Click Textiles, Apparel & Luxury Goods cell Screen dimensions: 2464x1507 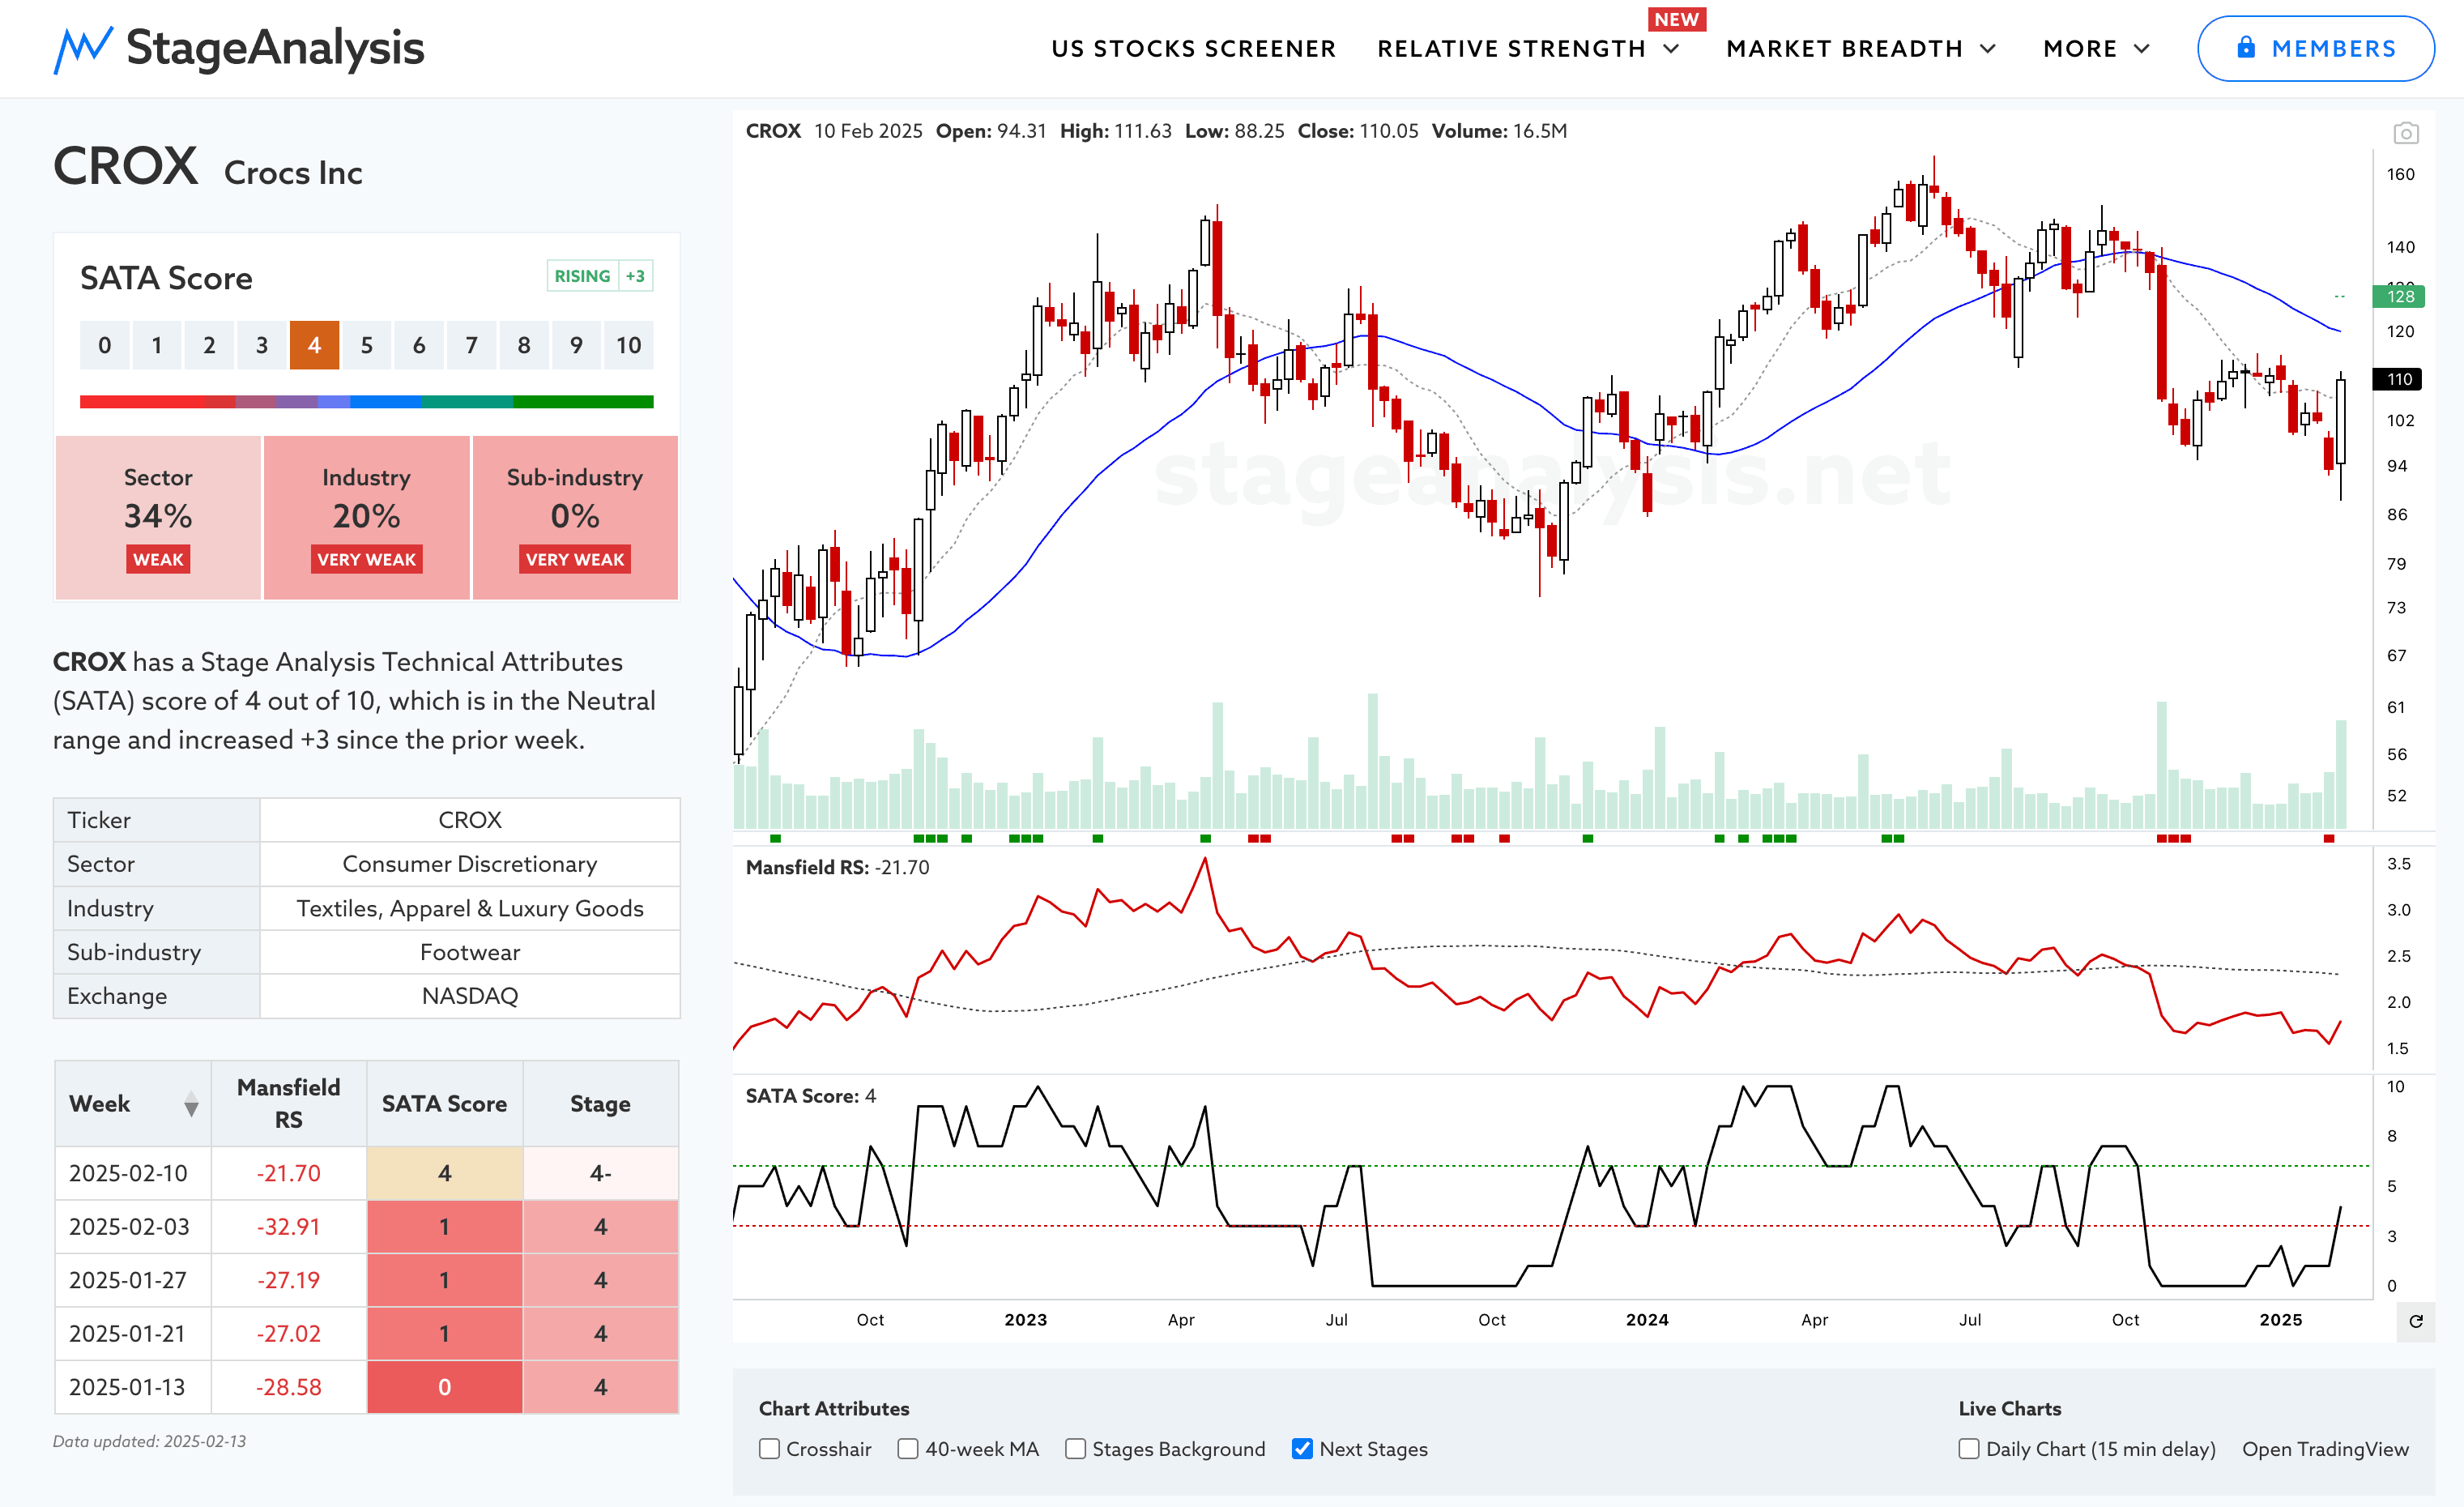(470, 908)
